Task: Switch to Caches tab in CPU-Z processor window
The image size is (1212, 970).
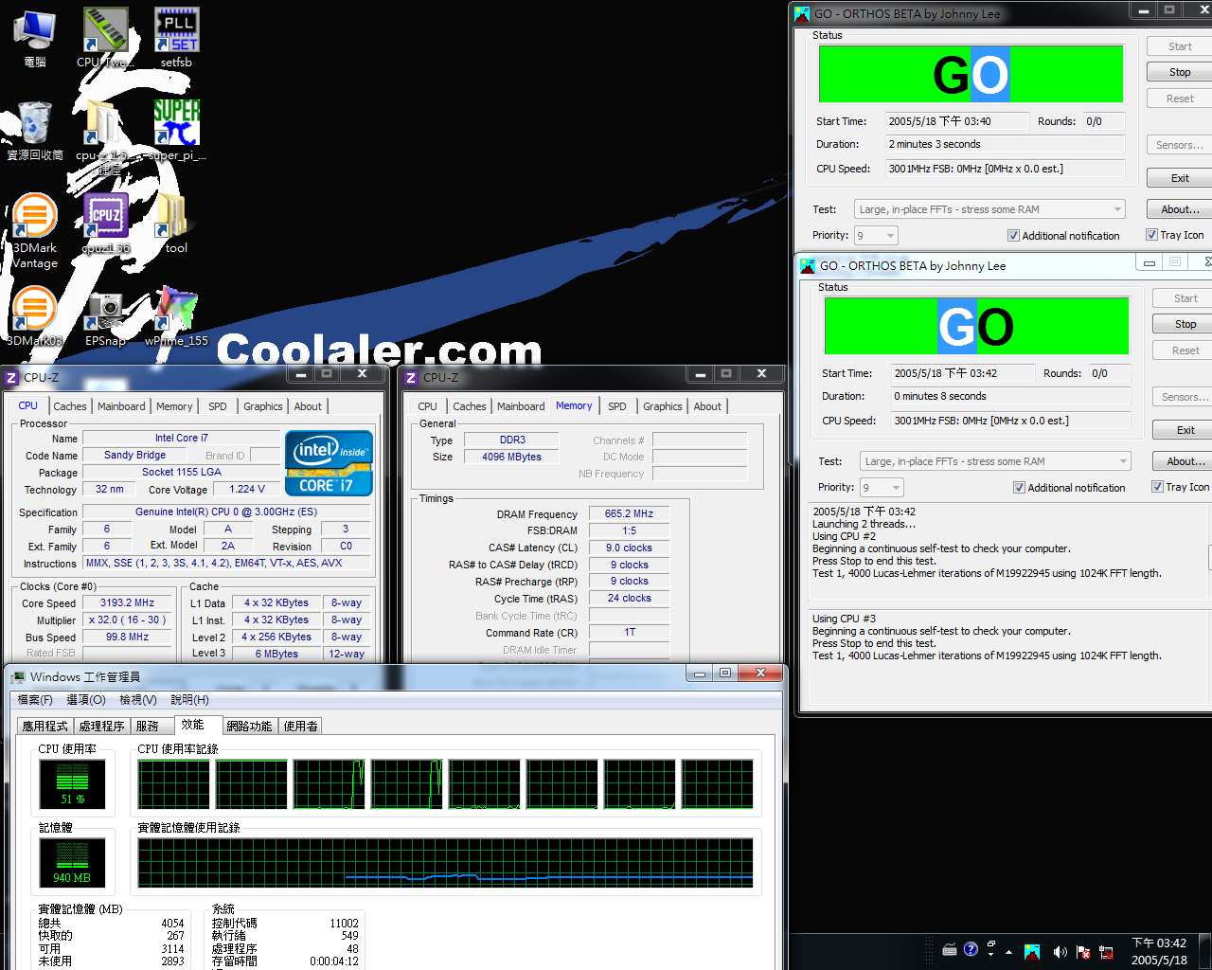Action: [x=70, y=406]
